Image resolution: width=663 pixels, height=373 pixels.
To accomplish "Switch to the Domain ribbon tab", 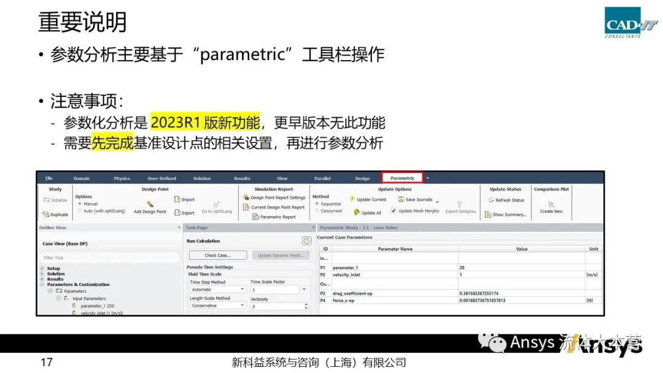I will point(82,179).
